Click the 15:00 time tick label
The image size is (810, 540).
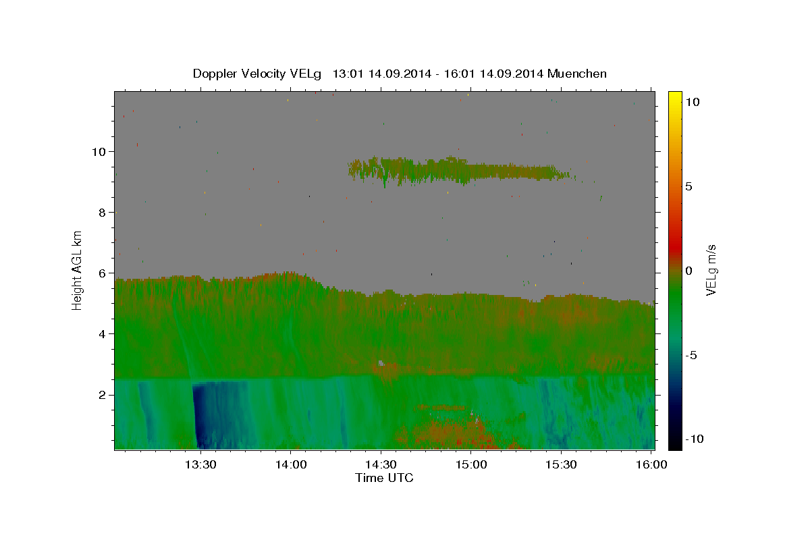pos(471,464)
